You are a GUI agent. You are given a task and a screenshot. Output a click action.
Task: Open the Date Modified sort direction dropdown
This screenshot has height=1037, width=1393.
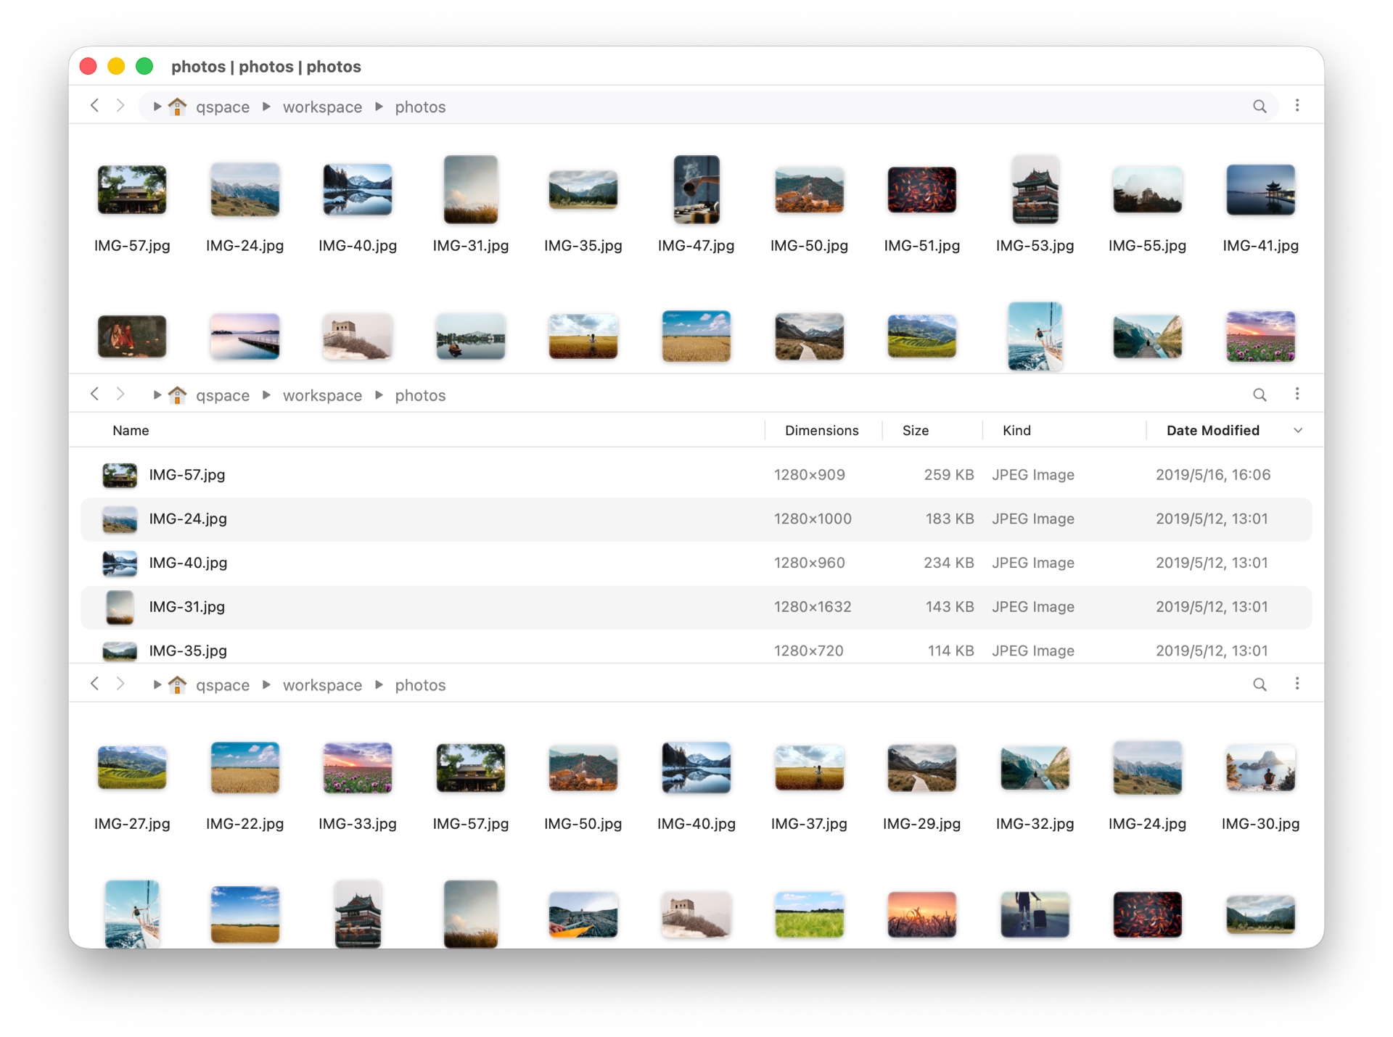pyautogui.click(x=1298, y=430)
